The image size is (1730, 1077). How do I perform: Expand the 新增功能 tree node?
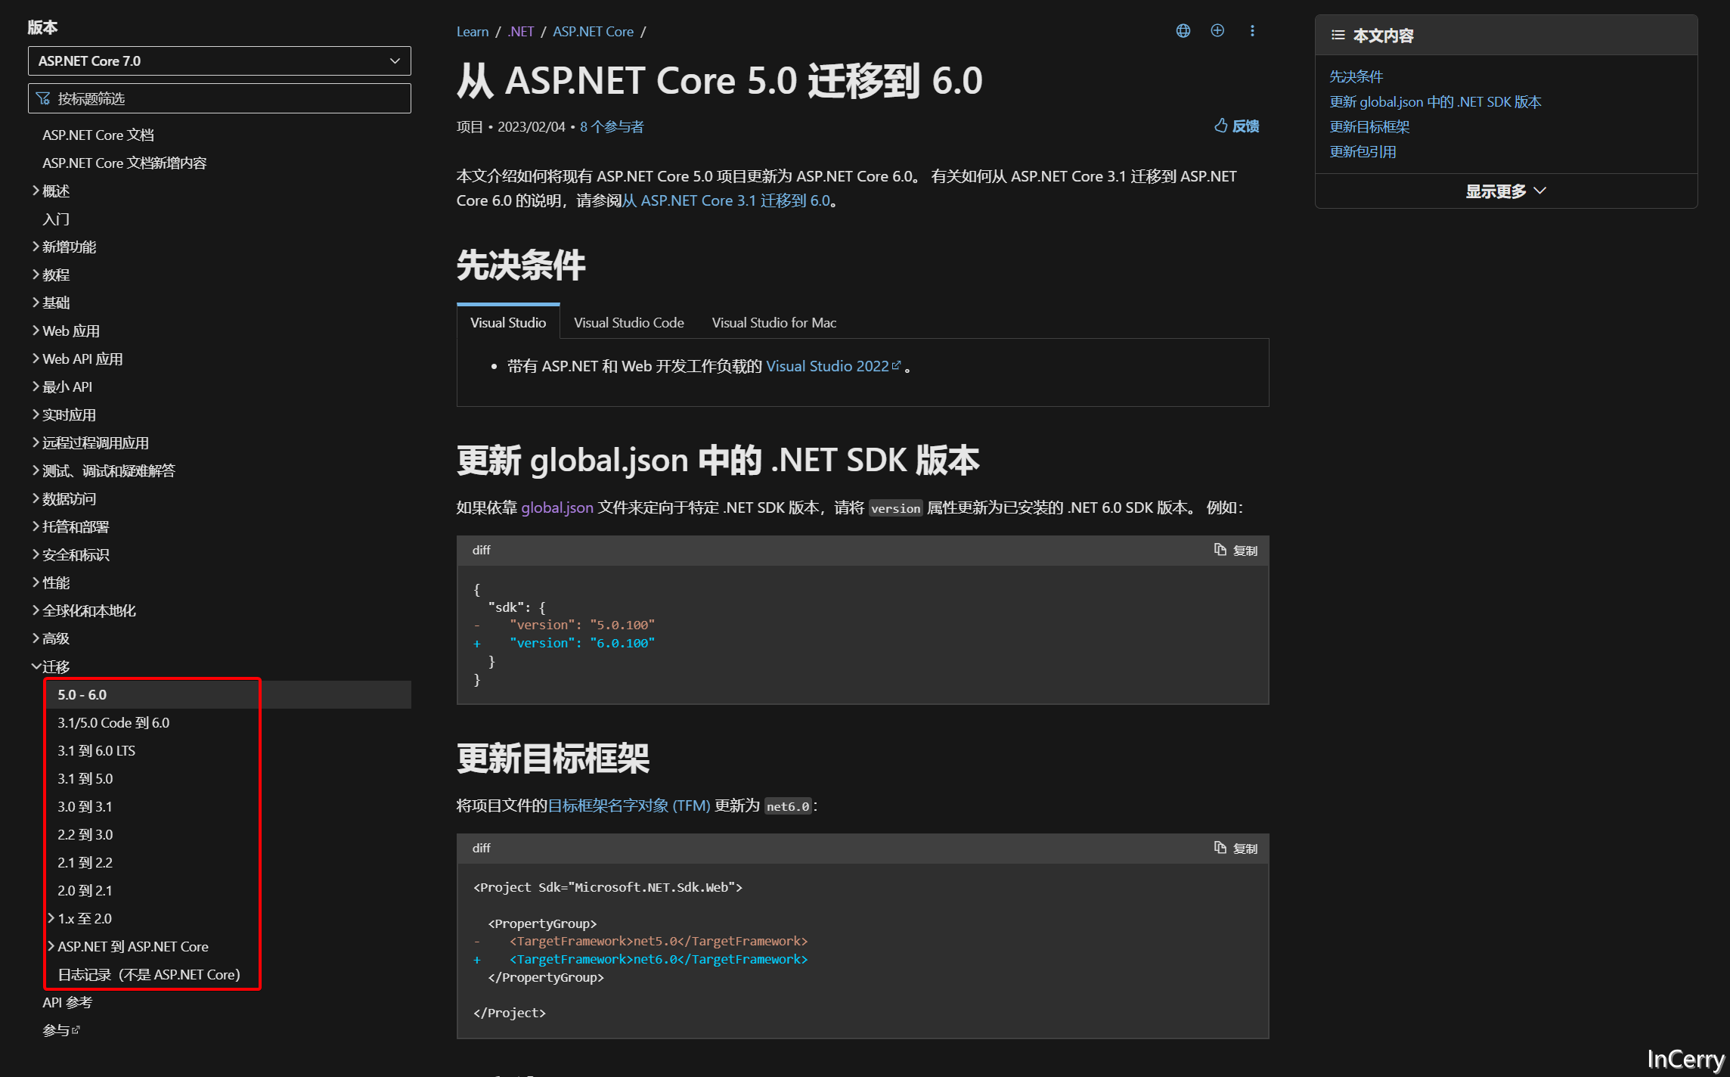(x=36, y=247)
